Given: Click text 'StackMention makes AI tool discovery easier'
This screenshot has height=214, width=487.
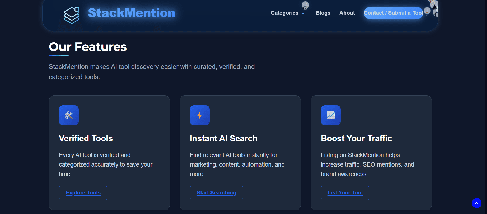Looking at the screenshot, I should click(x=114, y=67).
